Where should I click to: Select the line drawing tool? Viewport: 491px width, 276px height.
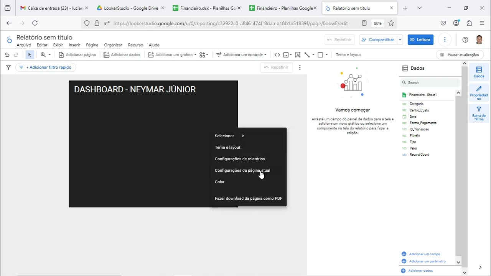coord(307,55)
